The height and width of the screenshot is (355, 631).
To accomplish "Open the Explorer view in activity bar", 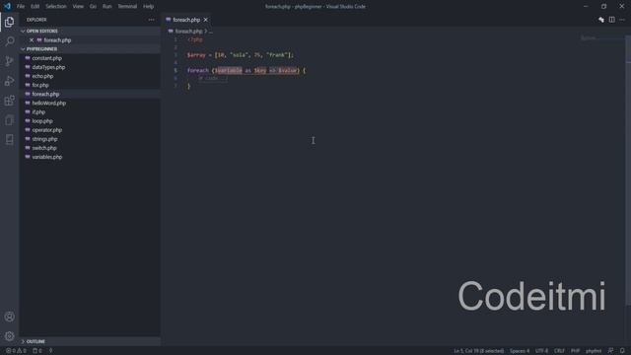I will click(9, 22).
